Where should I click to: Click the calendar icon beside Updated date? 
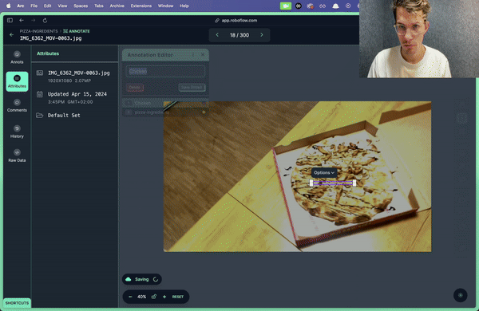[x=40, y=94]
